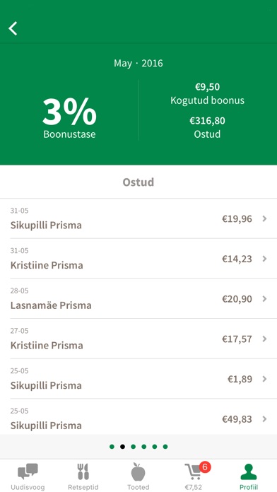Open the €49,83 Sikupilli Prisma purchase

click(138, 419)
